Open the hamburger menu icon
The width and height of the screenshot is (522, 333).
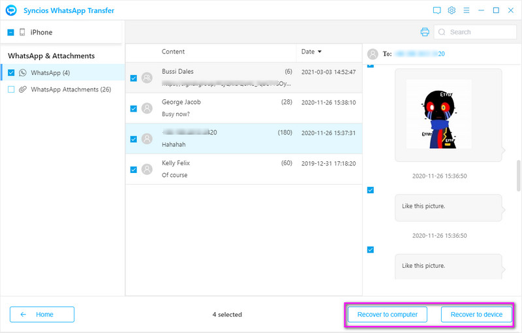click(x=467, y=10)
